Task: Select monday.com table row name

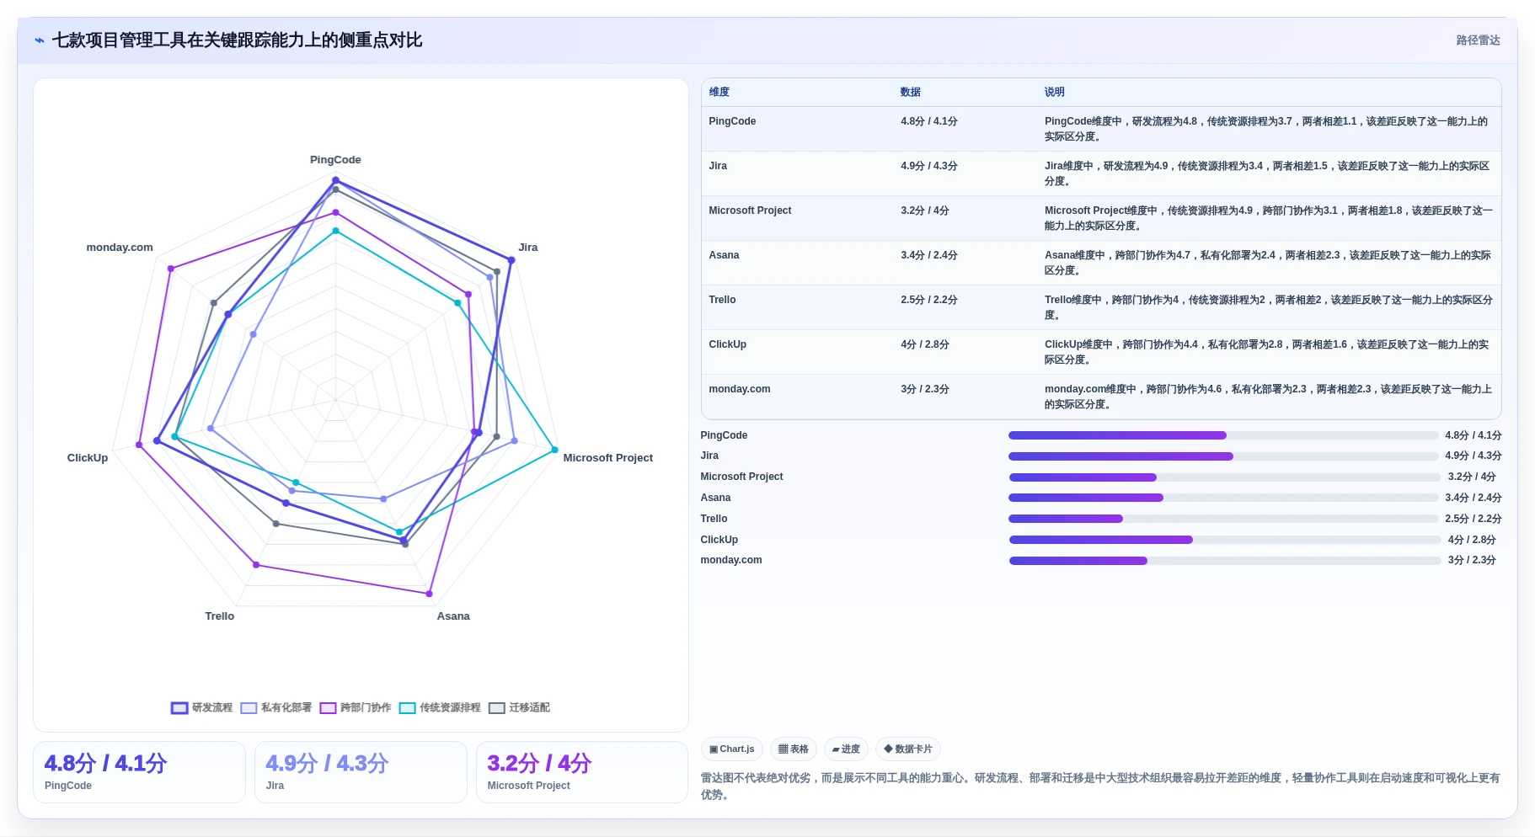Action: (x=739, y=389)
